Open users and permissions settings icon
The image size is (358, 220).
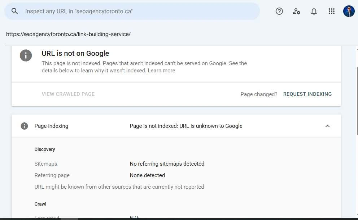click(x=296, y=11)
